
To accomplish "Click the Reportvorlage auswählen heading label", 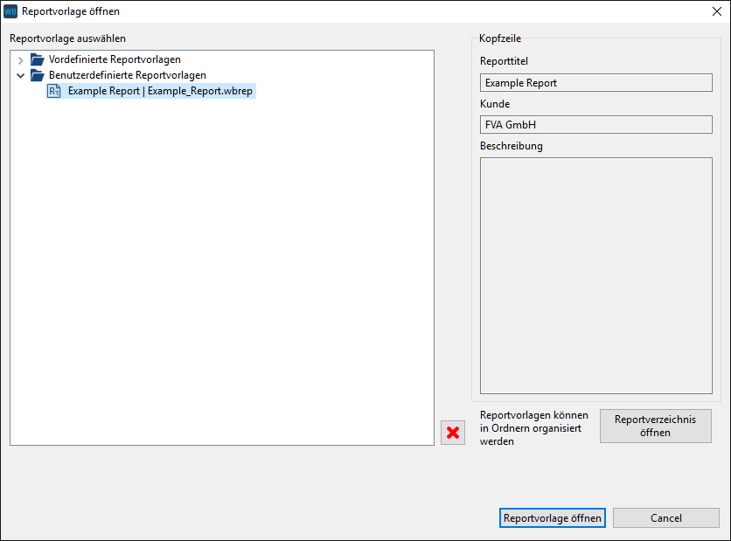I will tap(67, 39).
